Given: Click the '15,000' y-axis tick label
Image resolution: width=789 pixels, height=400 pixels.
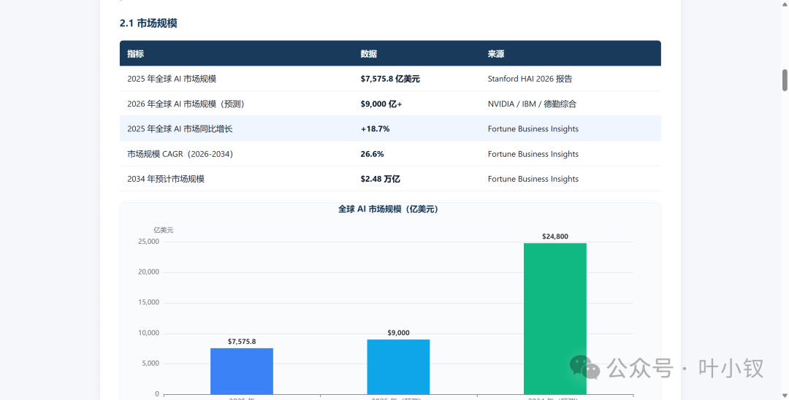Looking at the screenshot, I should (148, 302).
